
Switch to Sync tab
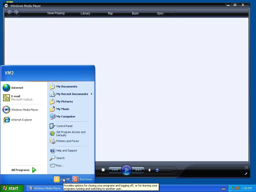pos(160,13)
